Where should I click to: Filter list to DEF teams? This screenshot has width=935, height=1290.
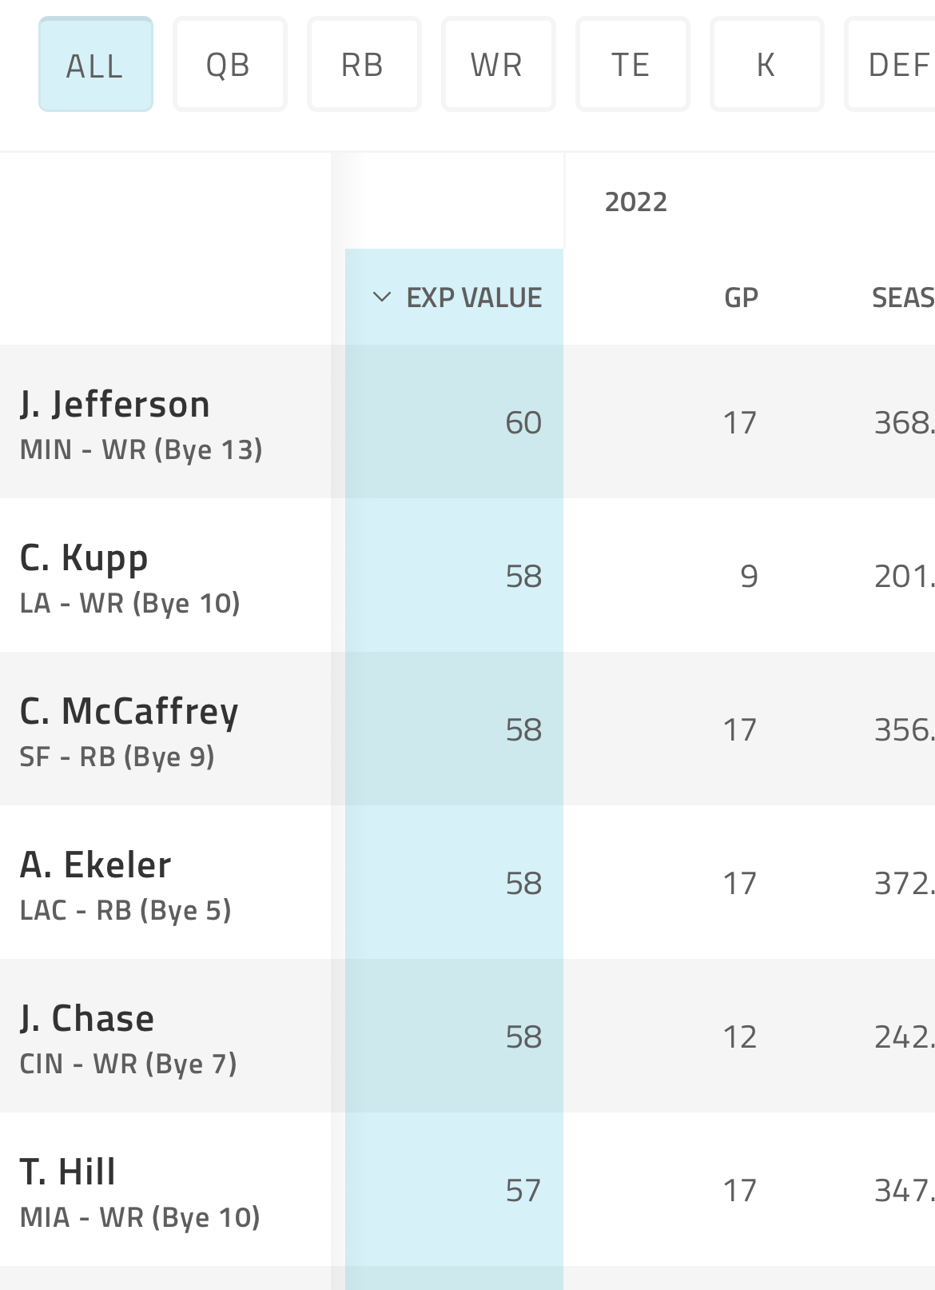coord(890,64)
